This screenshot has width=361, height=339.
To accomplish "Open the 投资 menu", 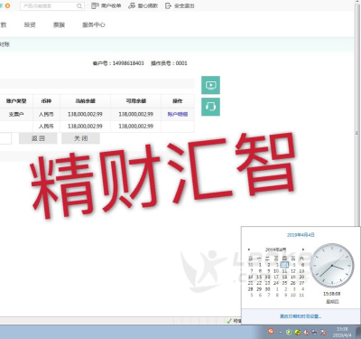I will 30,25.
